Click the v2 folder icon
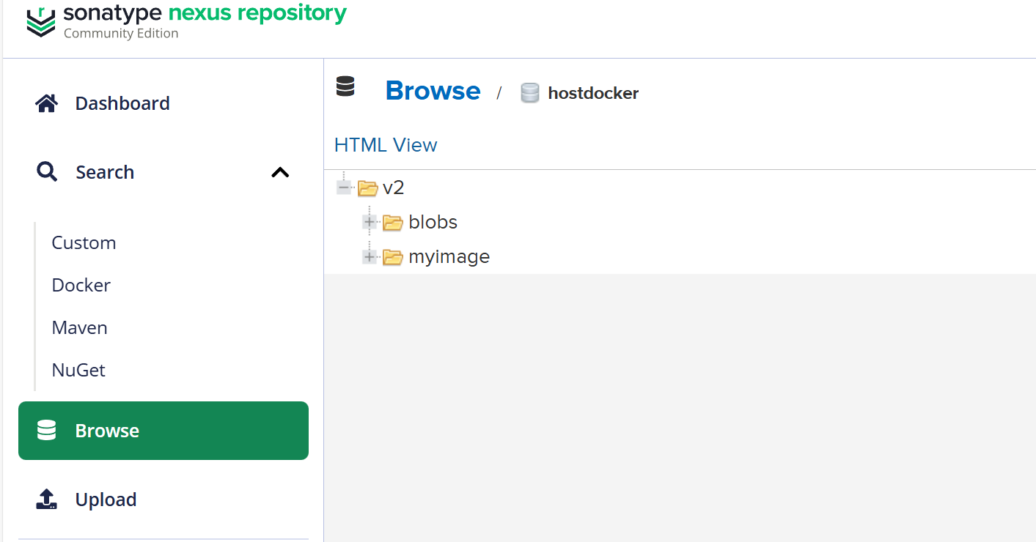 (x=367, y=188)
